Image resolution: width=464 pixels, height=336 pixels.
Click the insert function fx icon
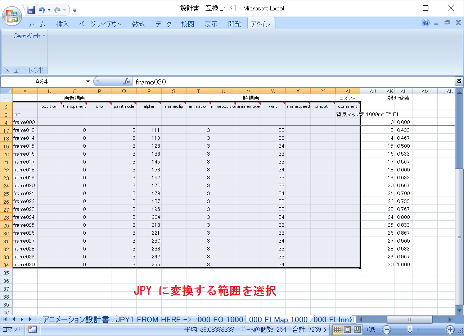tap(127, 82)
